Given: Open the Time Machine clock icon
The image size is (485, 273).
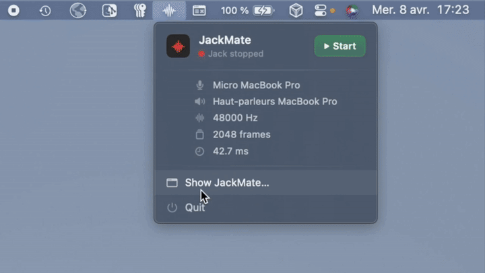Looking at the screenshot, I should click(45, 11).
